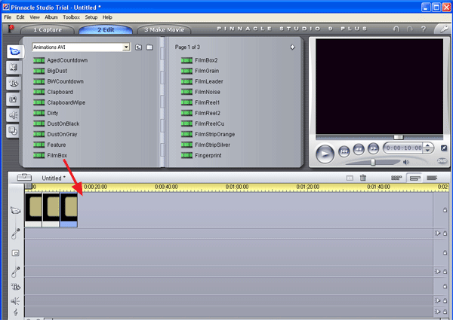Screen dimensions: 453x320
Task: Open the Album menu
Action: click(x=51, y=17)
